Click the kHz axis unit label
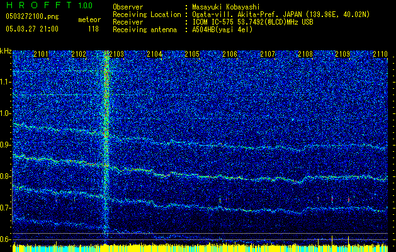The width and height of the screenshot is (396, 252). point(6,51)
